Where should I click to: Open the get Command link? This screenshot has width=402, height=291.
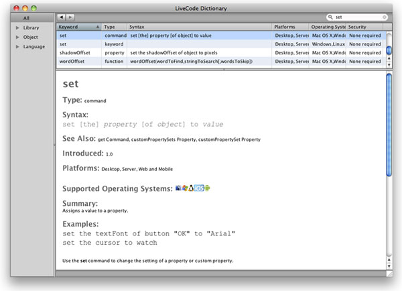(113, 139)
